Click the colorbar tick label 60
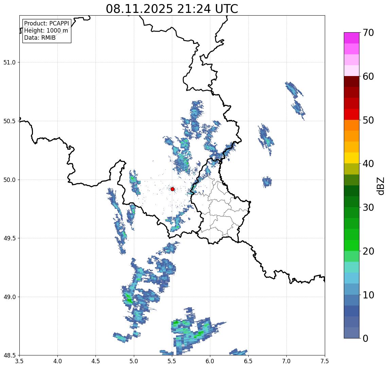The image size is (389, 368). [x=368, y=77]
